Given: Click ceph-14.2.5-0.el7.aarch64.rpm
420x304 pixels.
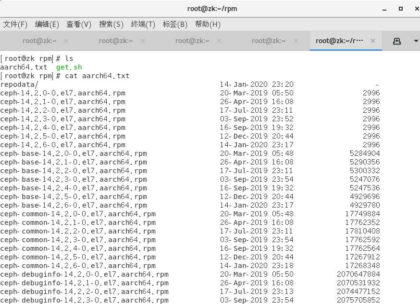Looking at the screenshot, I should pos(62,136).
